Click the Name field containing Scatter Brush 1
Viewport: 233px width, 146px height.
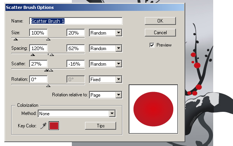(76, 21)
